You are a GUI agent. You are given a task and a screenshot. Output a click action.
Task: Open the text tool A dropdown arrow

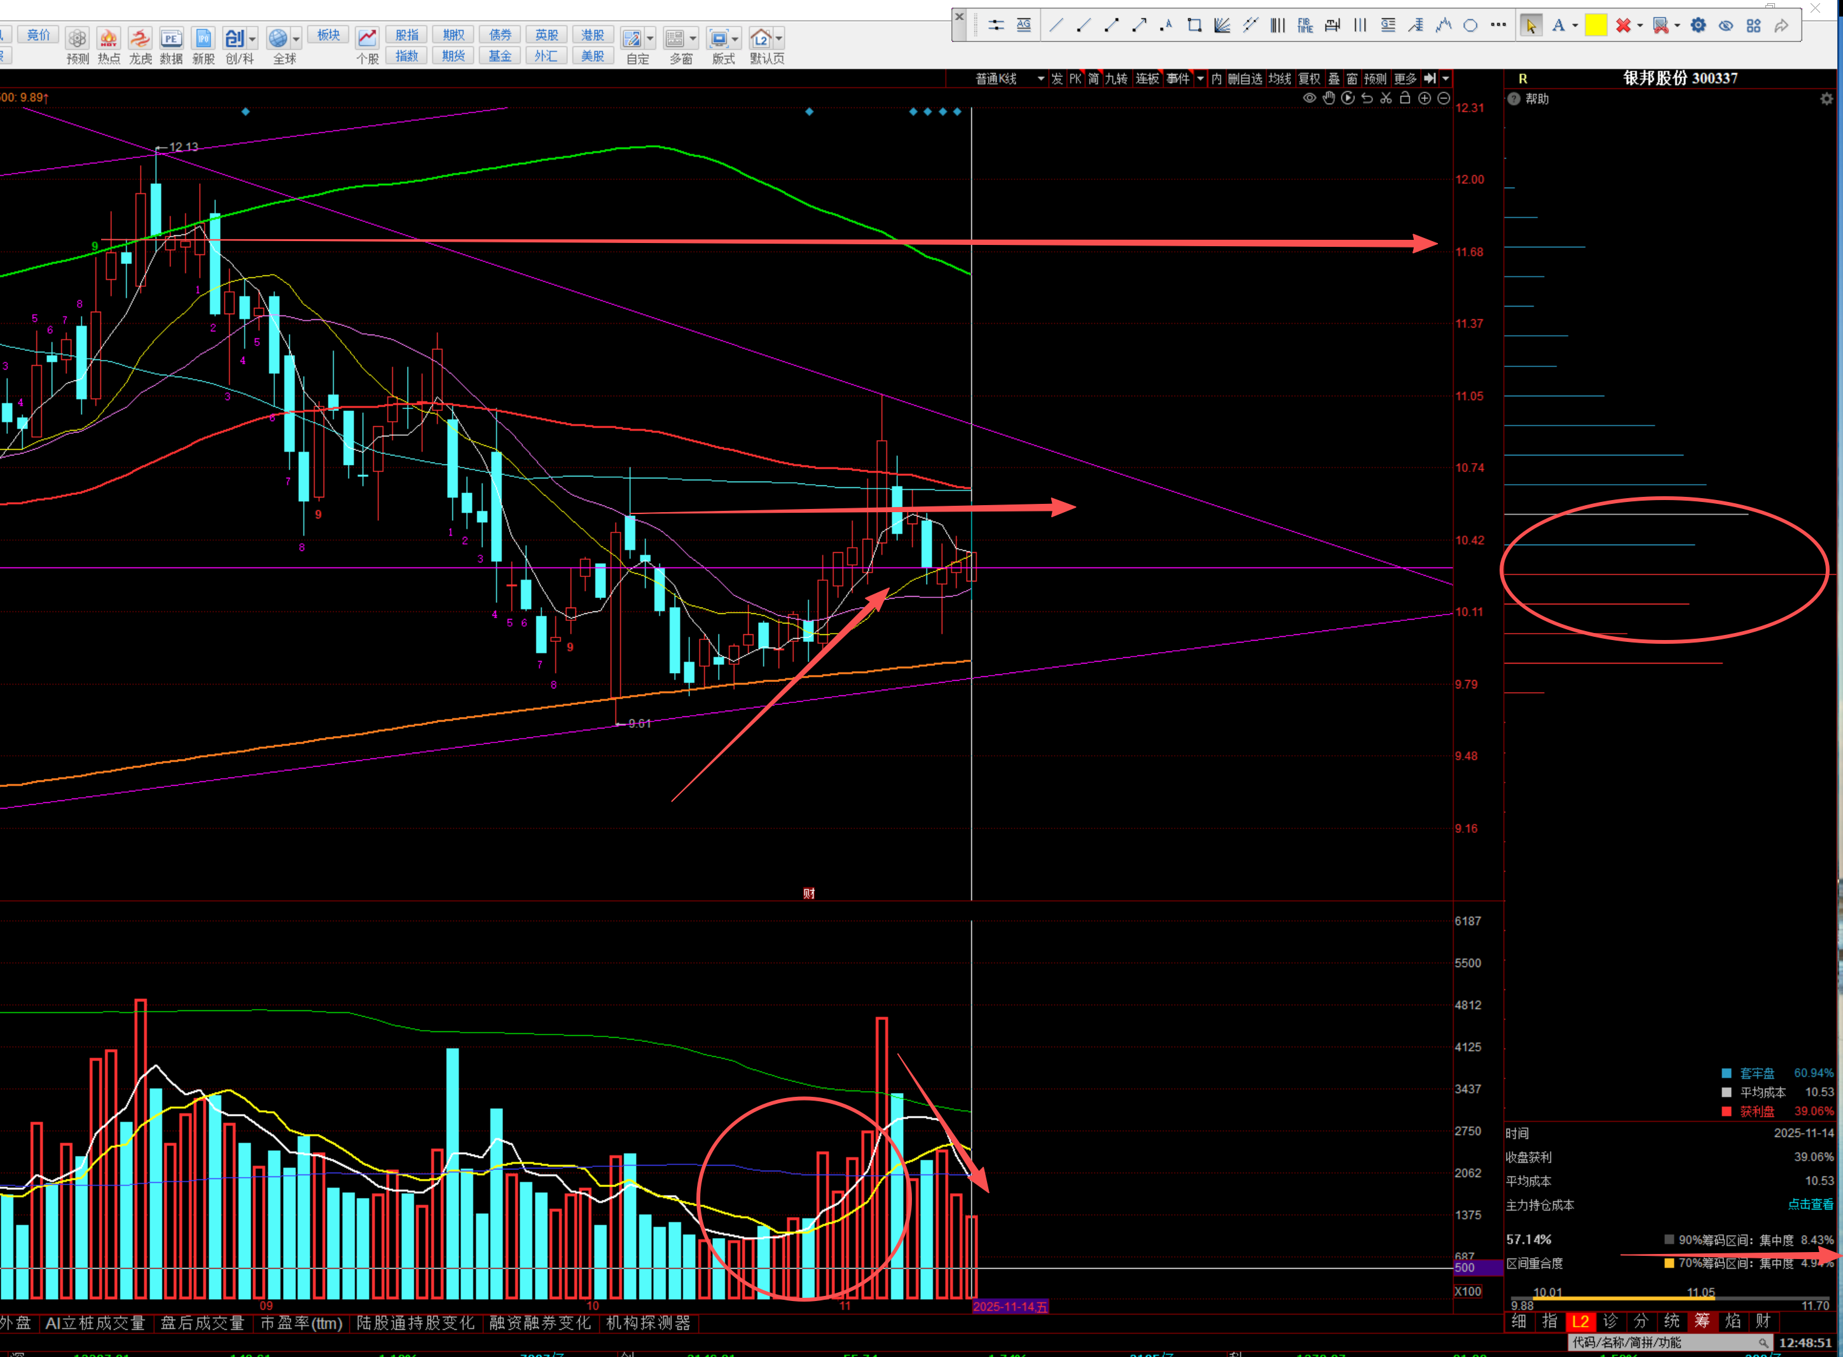(x=1575, y=25)
